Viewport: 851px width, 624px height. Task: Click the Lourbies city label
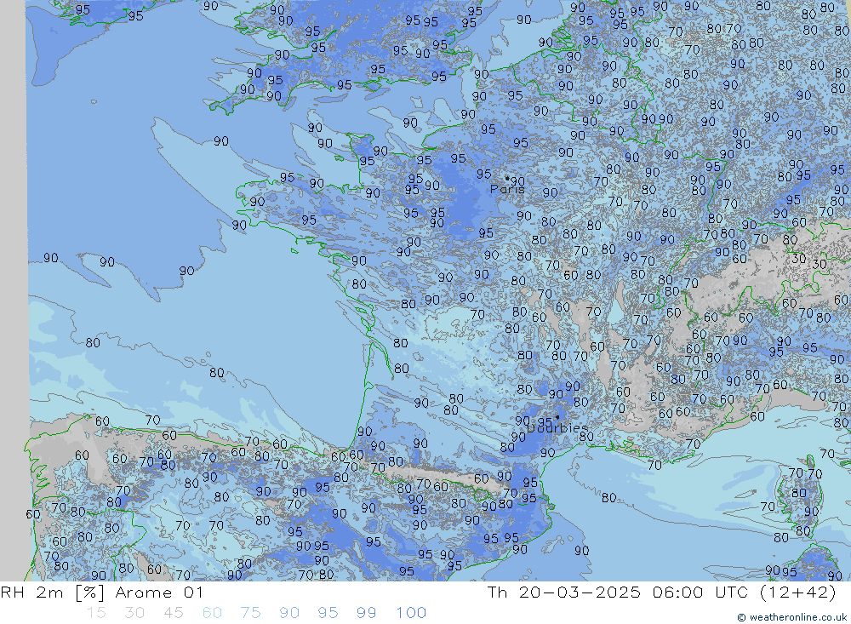pos(557,428)
